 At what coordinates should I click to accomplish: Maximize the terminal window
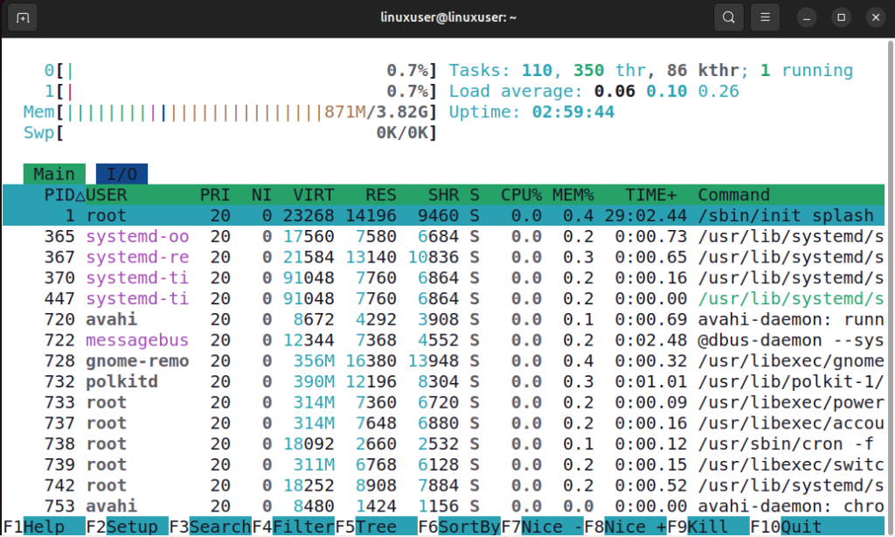(x=841, y=17)
